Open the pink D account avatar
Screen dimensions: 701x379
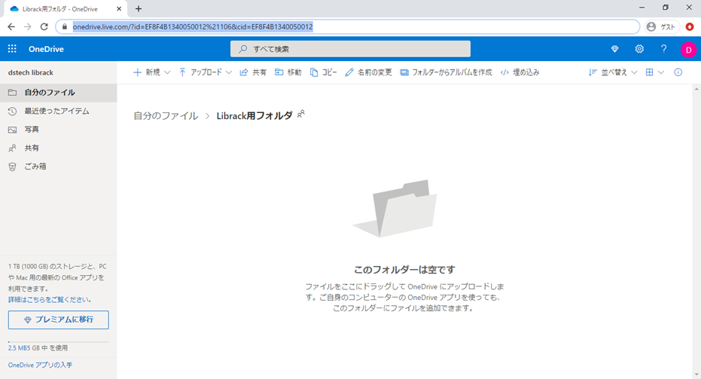pyautogui.click(x=688, y=50)
